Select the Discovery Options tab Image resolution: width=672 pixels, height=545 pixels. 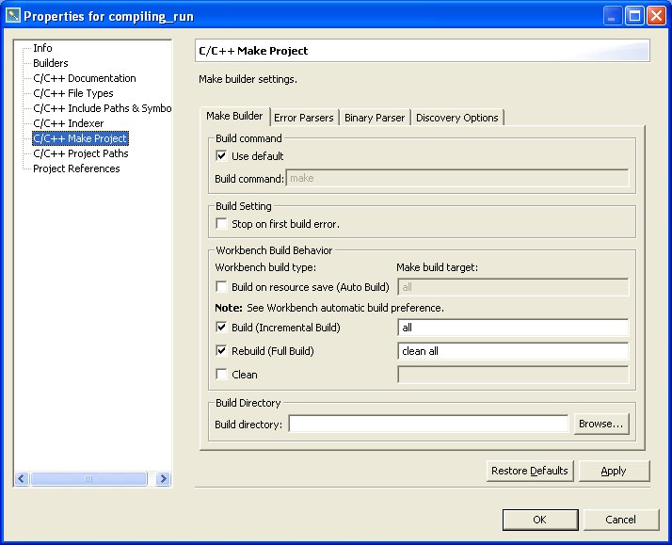point(456,118)
